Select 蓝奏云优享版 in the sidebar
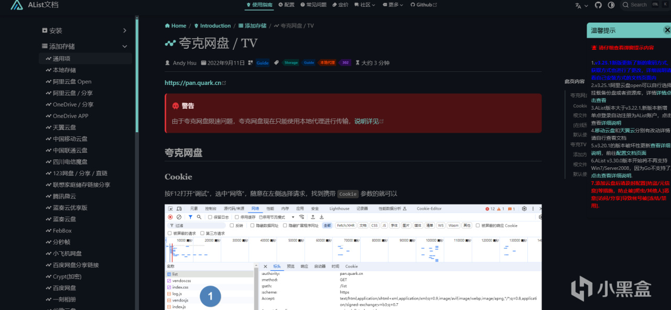 [85, 208]
